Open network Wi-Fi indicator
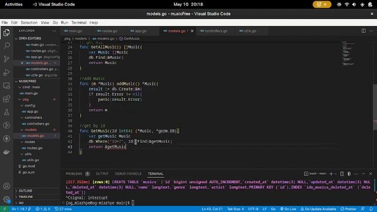This screenshot has height=212, width=377. pyautogui.click(x=347, y=4)
